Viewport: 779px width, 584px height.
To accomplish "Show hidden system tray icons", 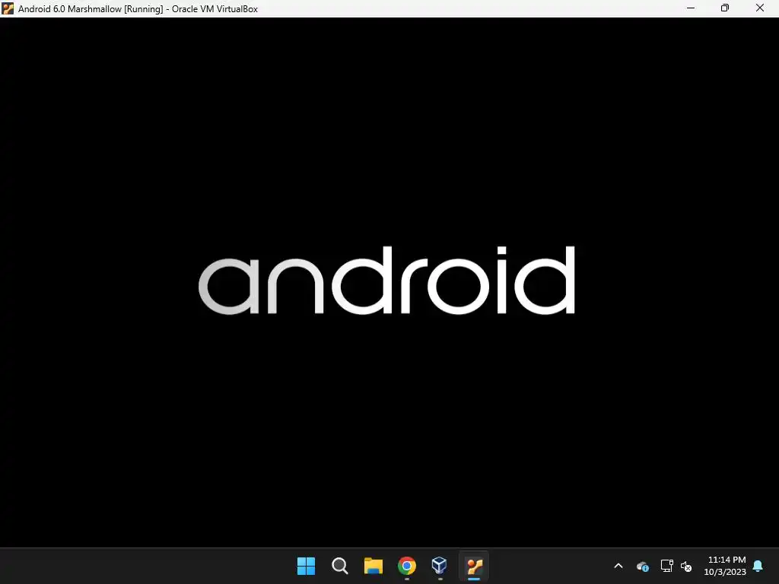I will [x=618, y=566].
